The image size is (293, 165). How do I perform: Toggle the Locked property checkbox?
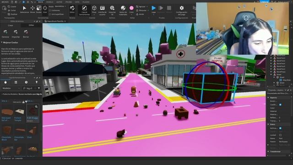click(x=280, y=135)
